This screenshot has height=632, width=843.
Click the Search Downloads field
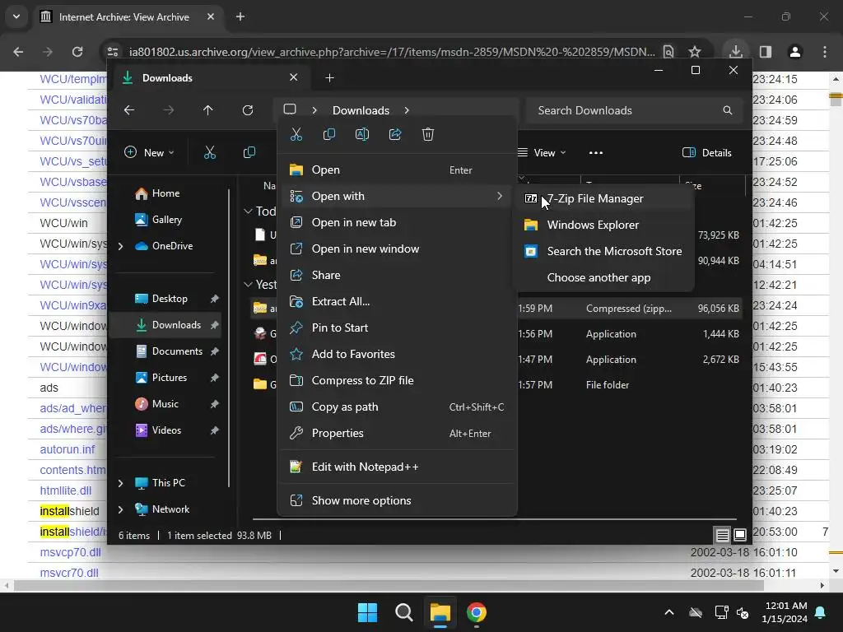(x=635, y=110)
